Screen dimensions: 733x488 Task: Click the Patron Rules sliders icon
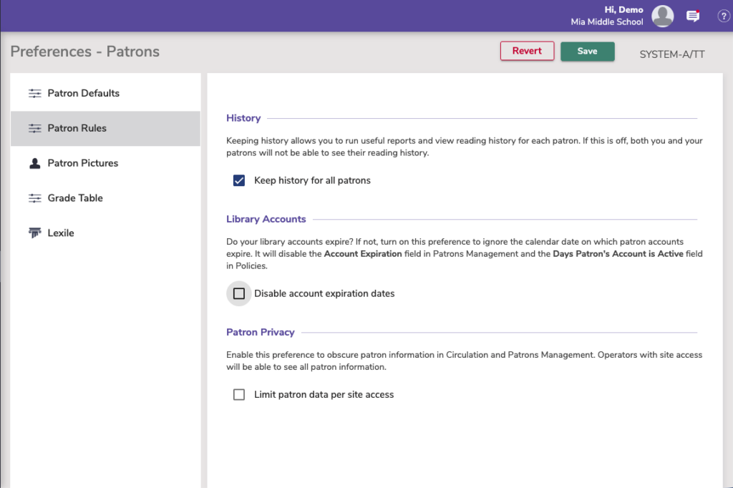click(34, 129)
